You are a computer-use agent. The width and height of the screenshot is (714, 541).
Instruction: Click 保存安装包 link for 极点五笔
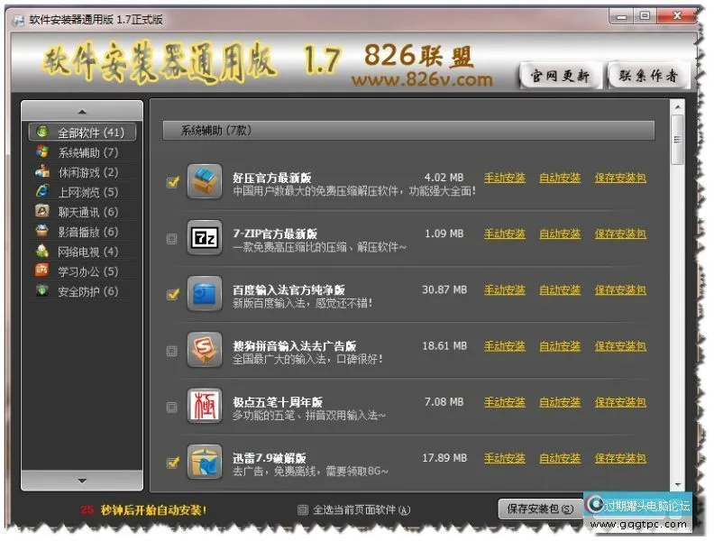click(x=620, y=402)
